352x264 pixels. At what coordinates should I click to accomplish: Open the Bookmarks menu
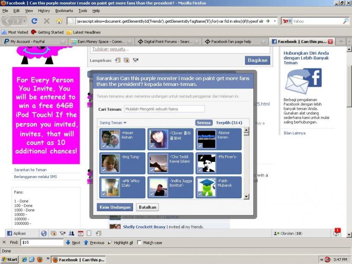(x=64, y=11)
